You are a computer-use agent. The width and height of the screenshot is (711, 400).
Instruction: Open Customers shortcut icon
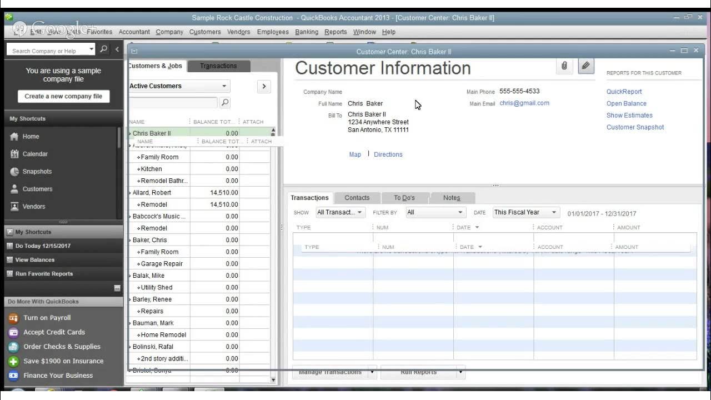click(x=14, y=189)
